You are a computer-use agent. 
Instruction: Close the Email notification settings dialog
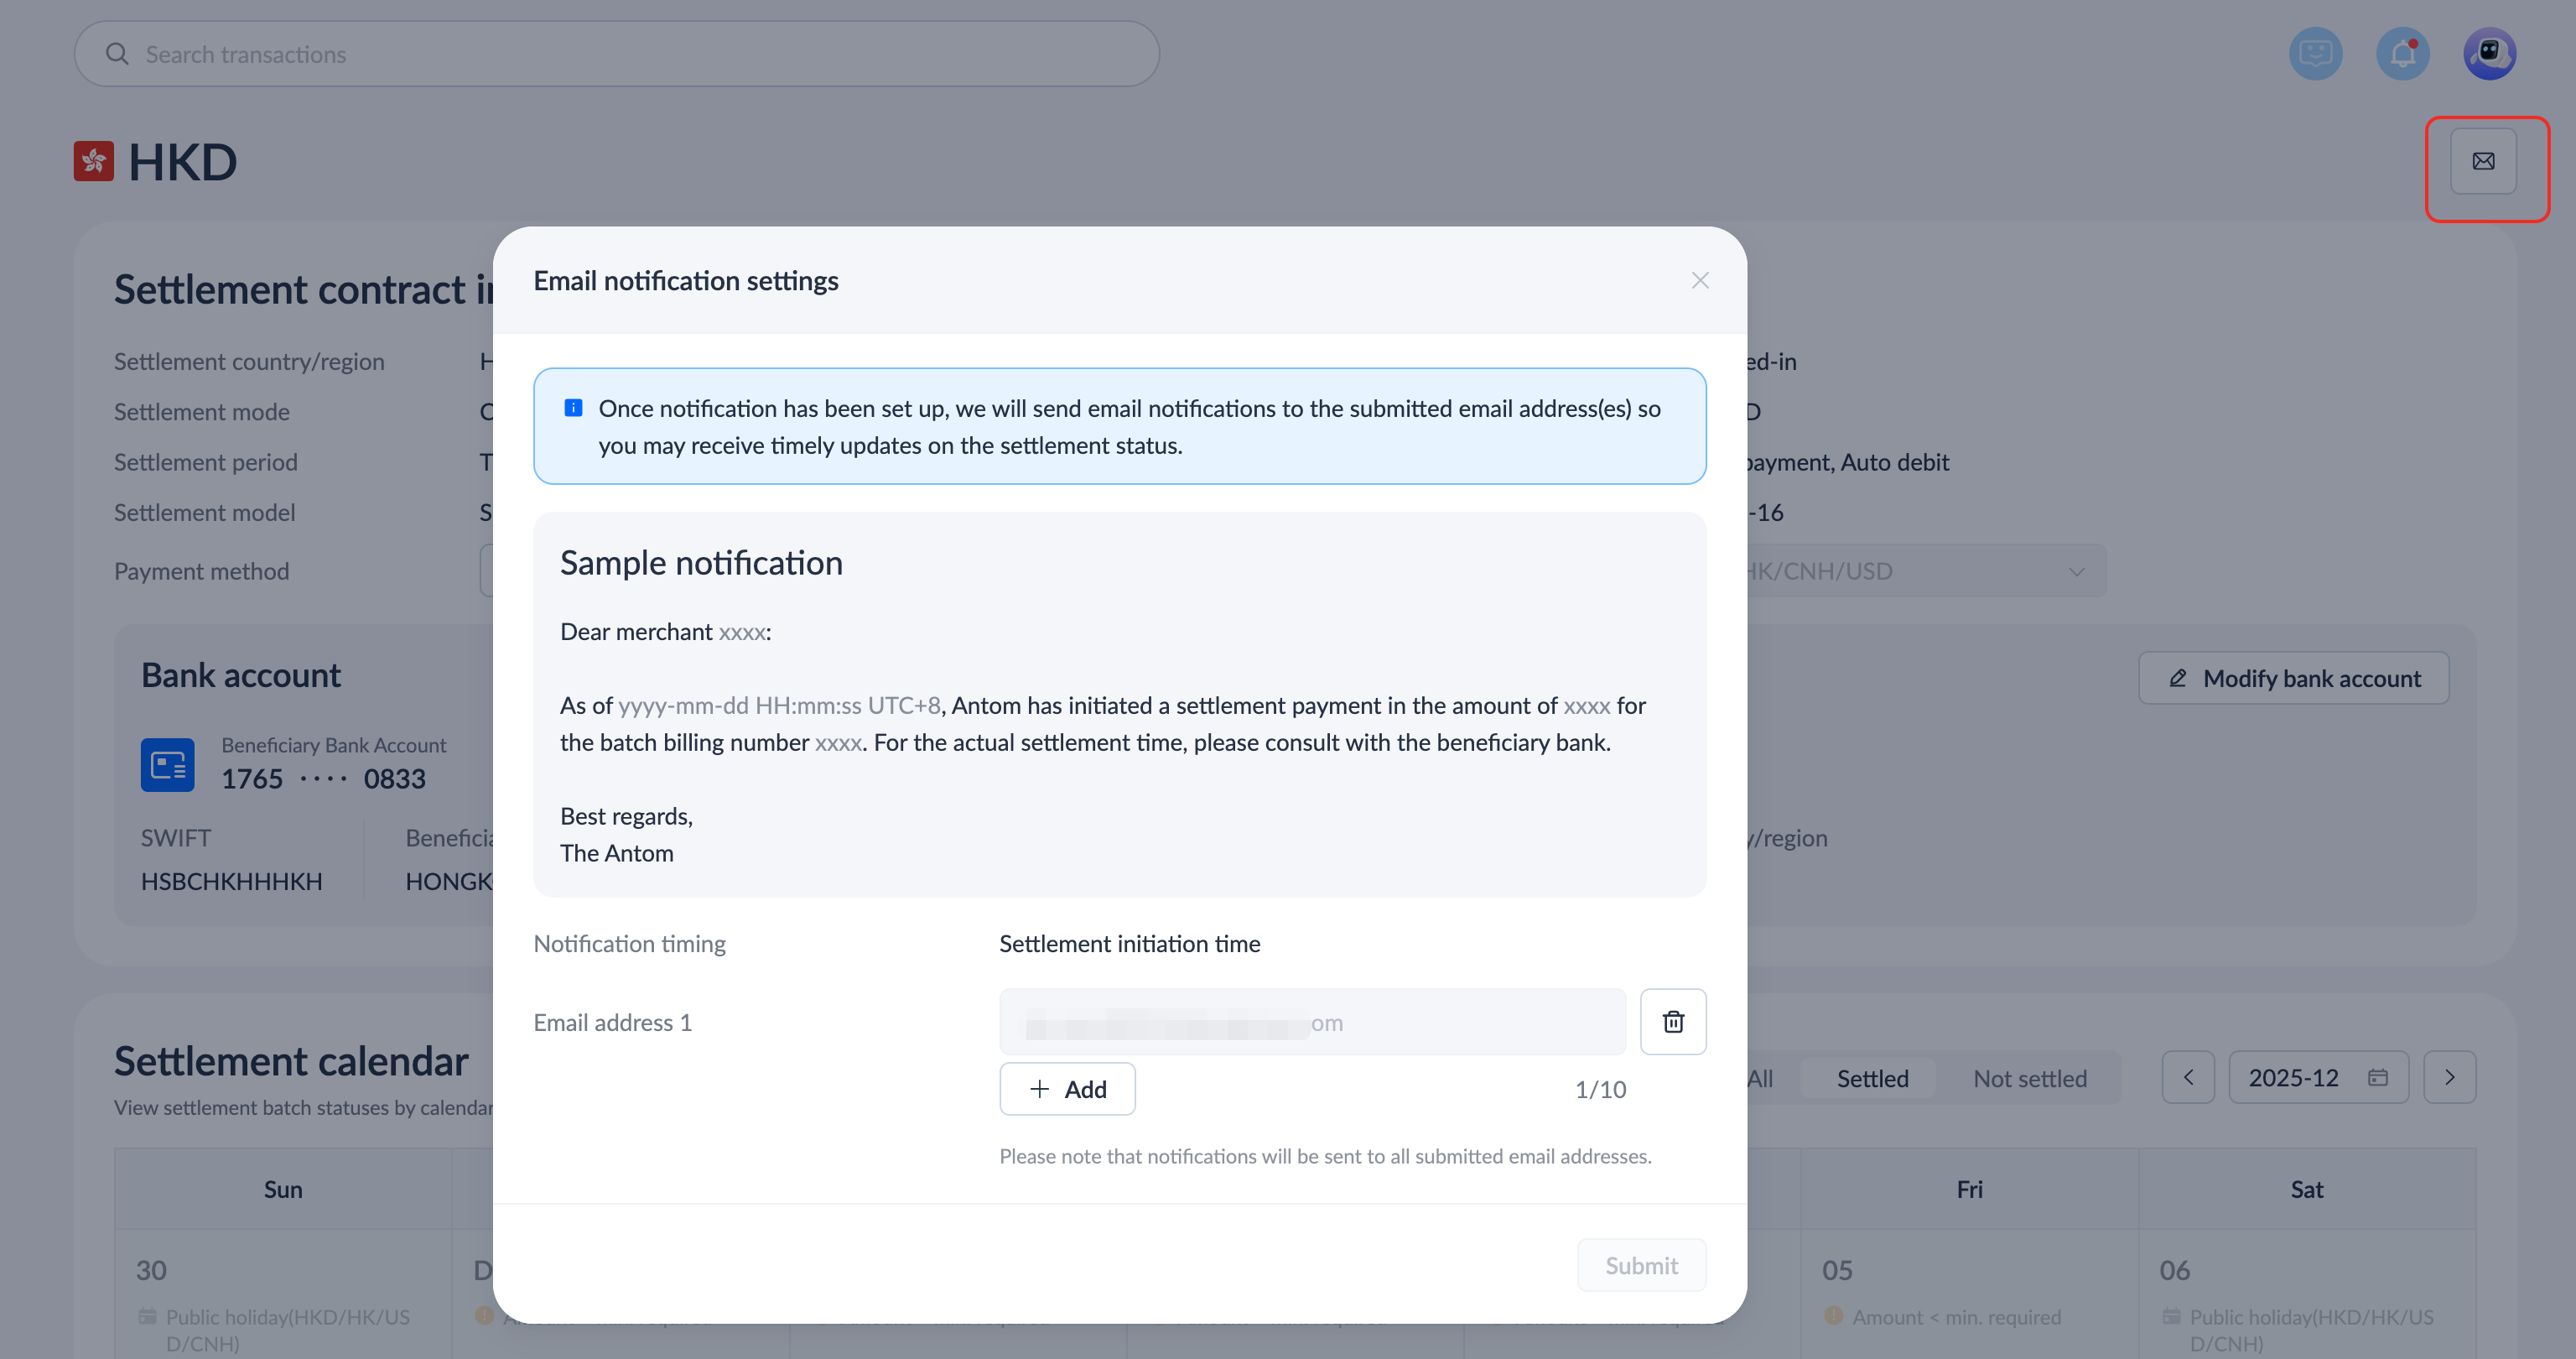[x=1700, y=280]
